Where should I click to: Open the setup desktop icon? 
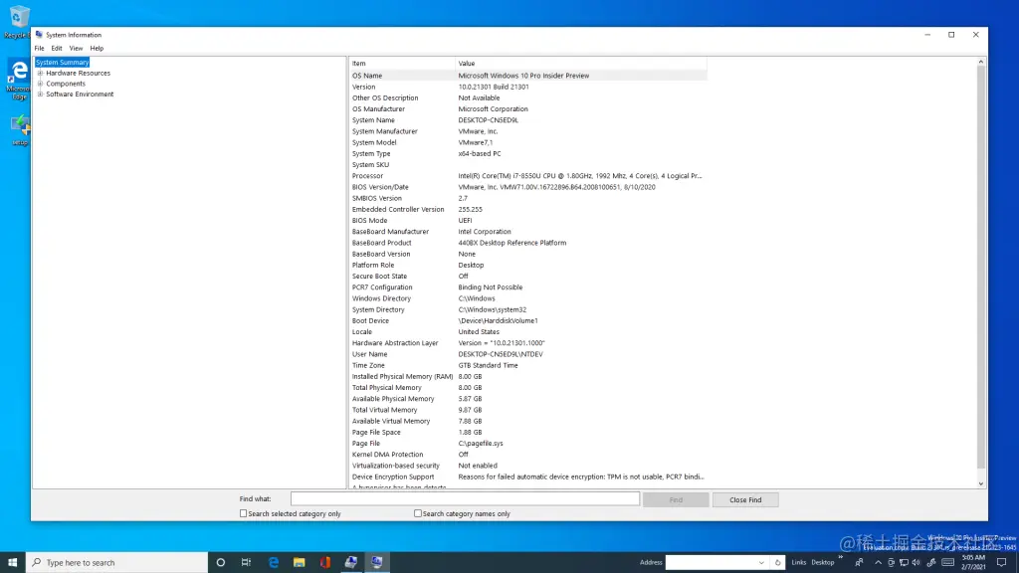[x=20, y=130]
